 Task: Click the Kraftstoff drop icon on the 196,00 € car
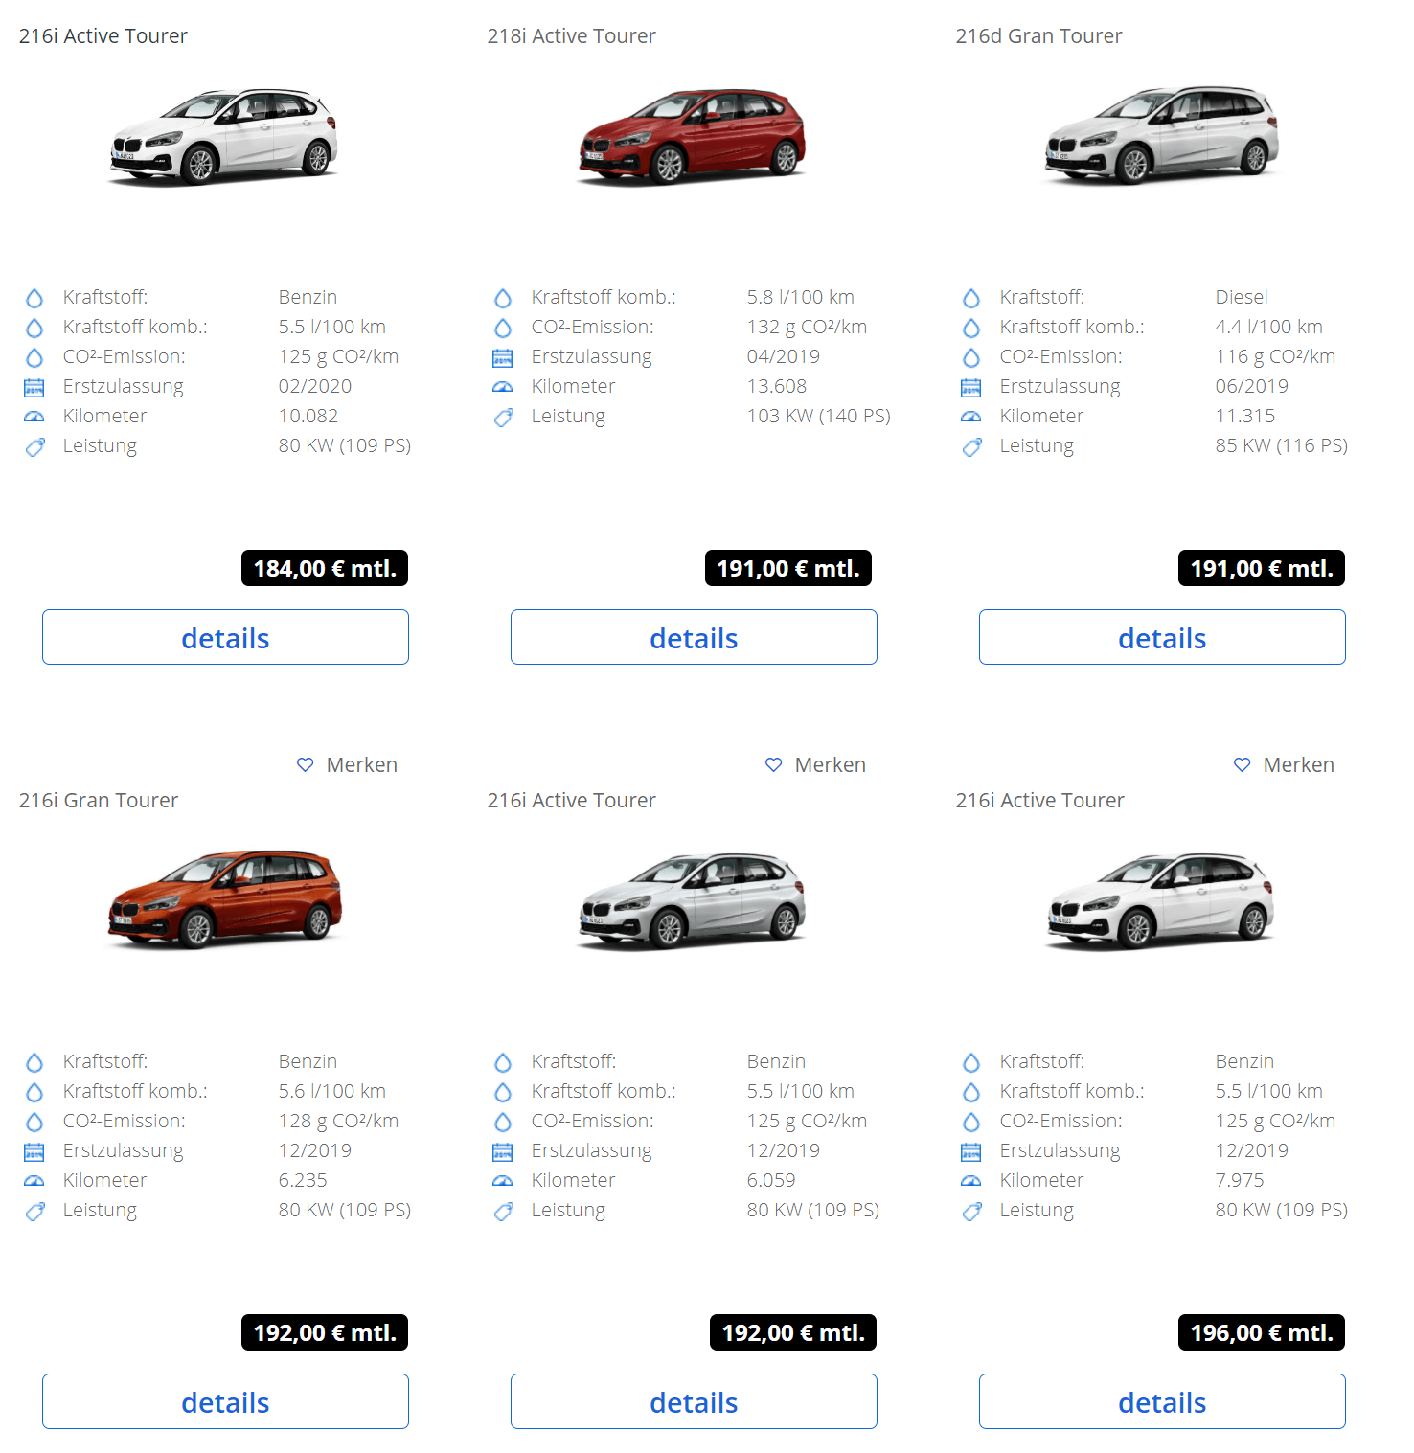pyautogui.click(x=971, y=1062)
